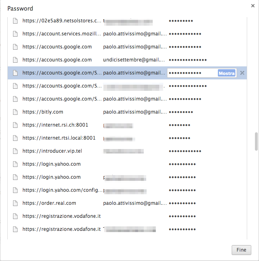This screenshot has width=259, height=261.
Task: Click the Mostra button to reveal password
Action: point(226,73)
